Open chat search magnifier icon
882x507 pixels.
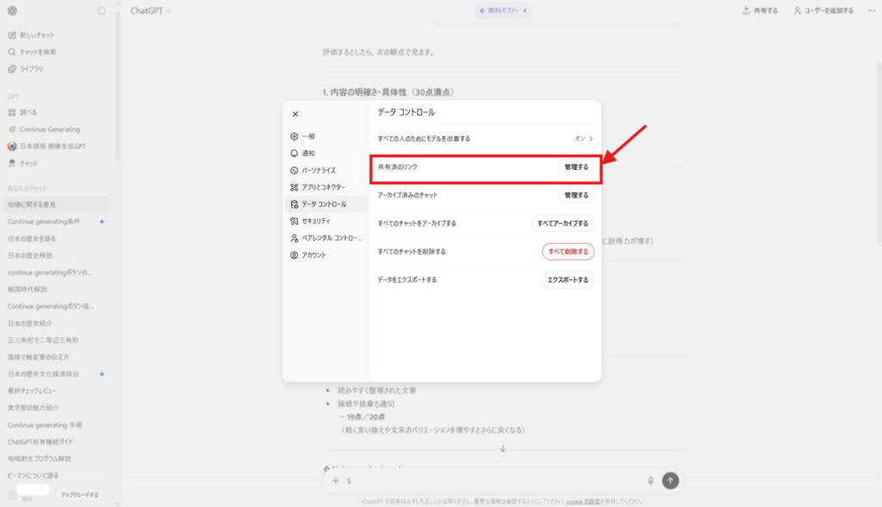(x=12, y=52)
